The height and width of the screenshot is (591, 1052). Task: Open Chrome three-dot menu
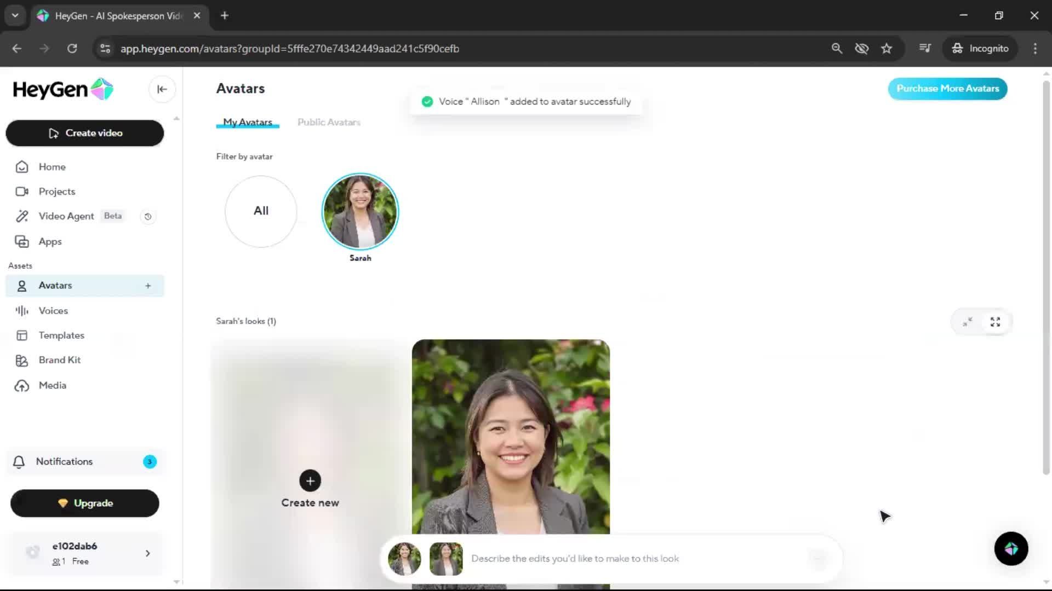[x=1035, y=48]
